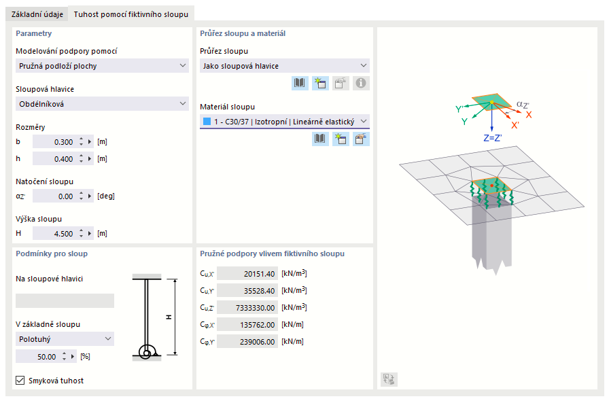
Task: Open Materiál sloupu dropdown
Action: pyautogui.click(x=285, y=122)
